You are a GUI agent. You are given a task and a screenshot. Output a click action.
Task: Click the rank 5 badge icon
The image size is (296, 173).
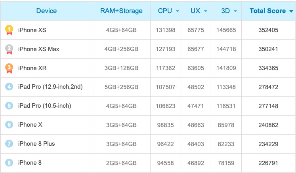[x=9, y=106]
